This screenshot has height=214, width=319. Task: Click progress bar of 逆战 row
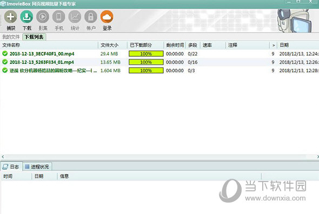click(146, 70)
